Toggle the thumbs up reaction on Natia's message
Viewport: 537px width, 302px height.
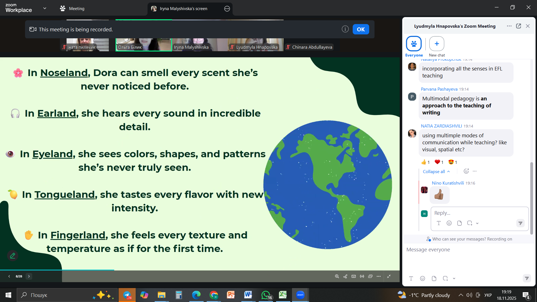pyautogui.click(x=425, y=162)
